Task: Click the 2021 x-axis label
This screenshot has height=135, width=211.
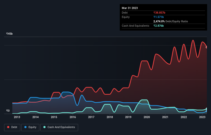Action: 165,117
